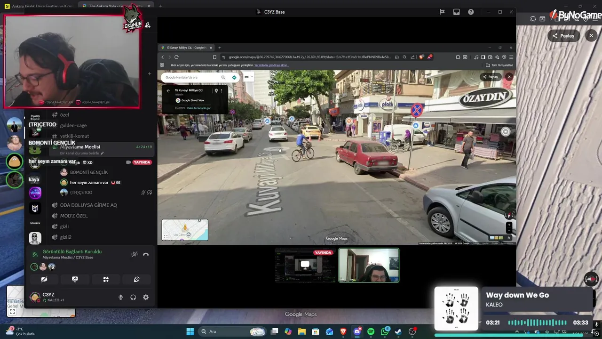Screen dimensions: 602x339
Task: Go back using arrow in 15 Kuvayi Milliye Cd. card
Action: click(168, 90)
